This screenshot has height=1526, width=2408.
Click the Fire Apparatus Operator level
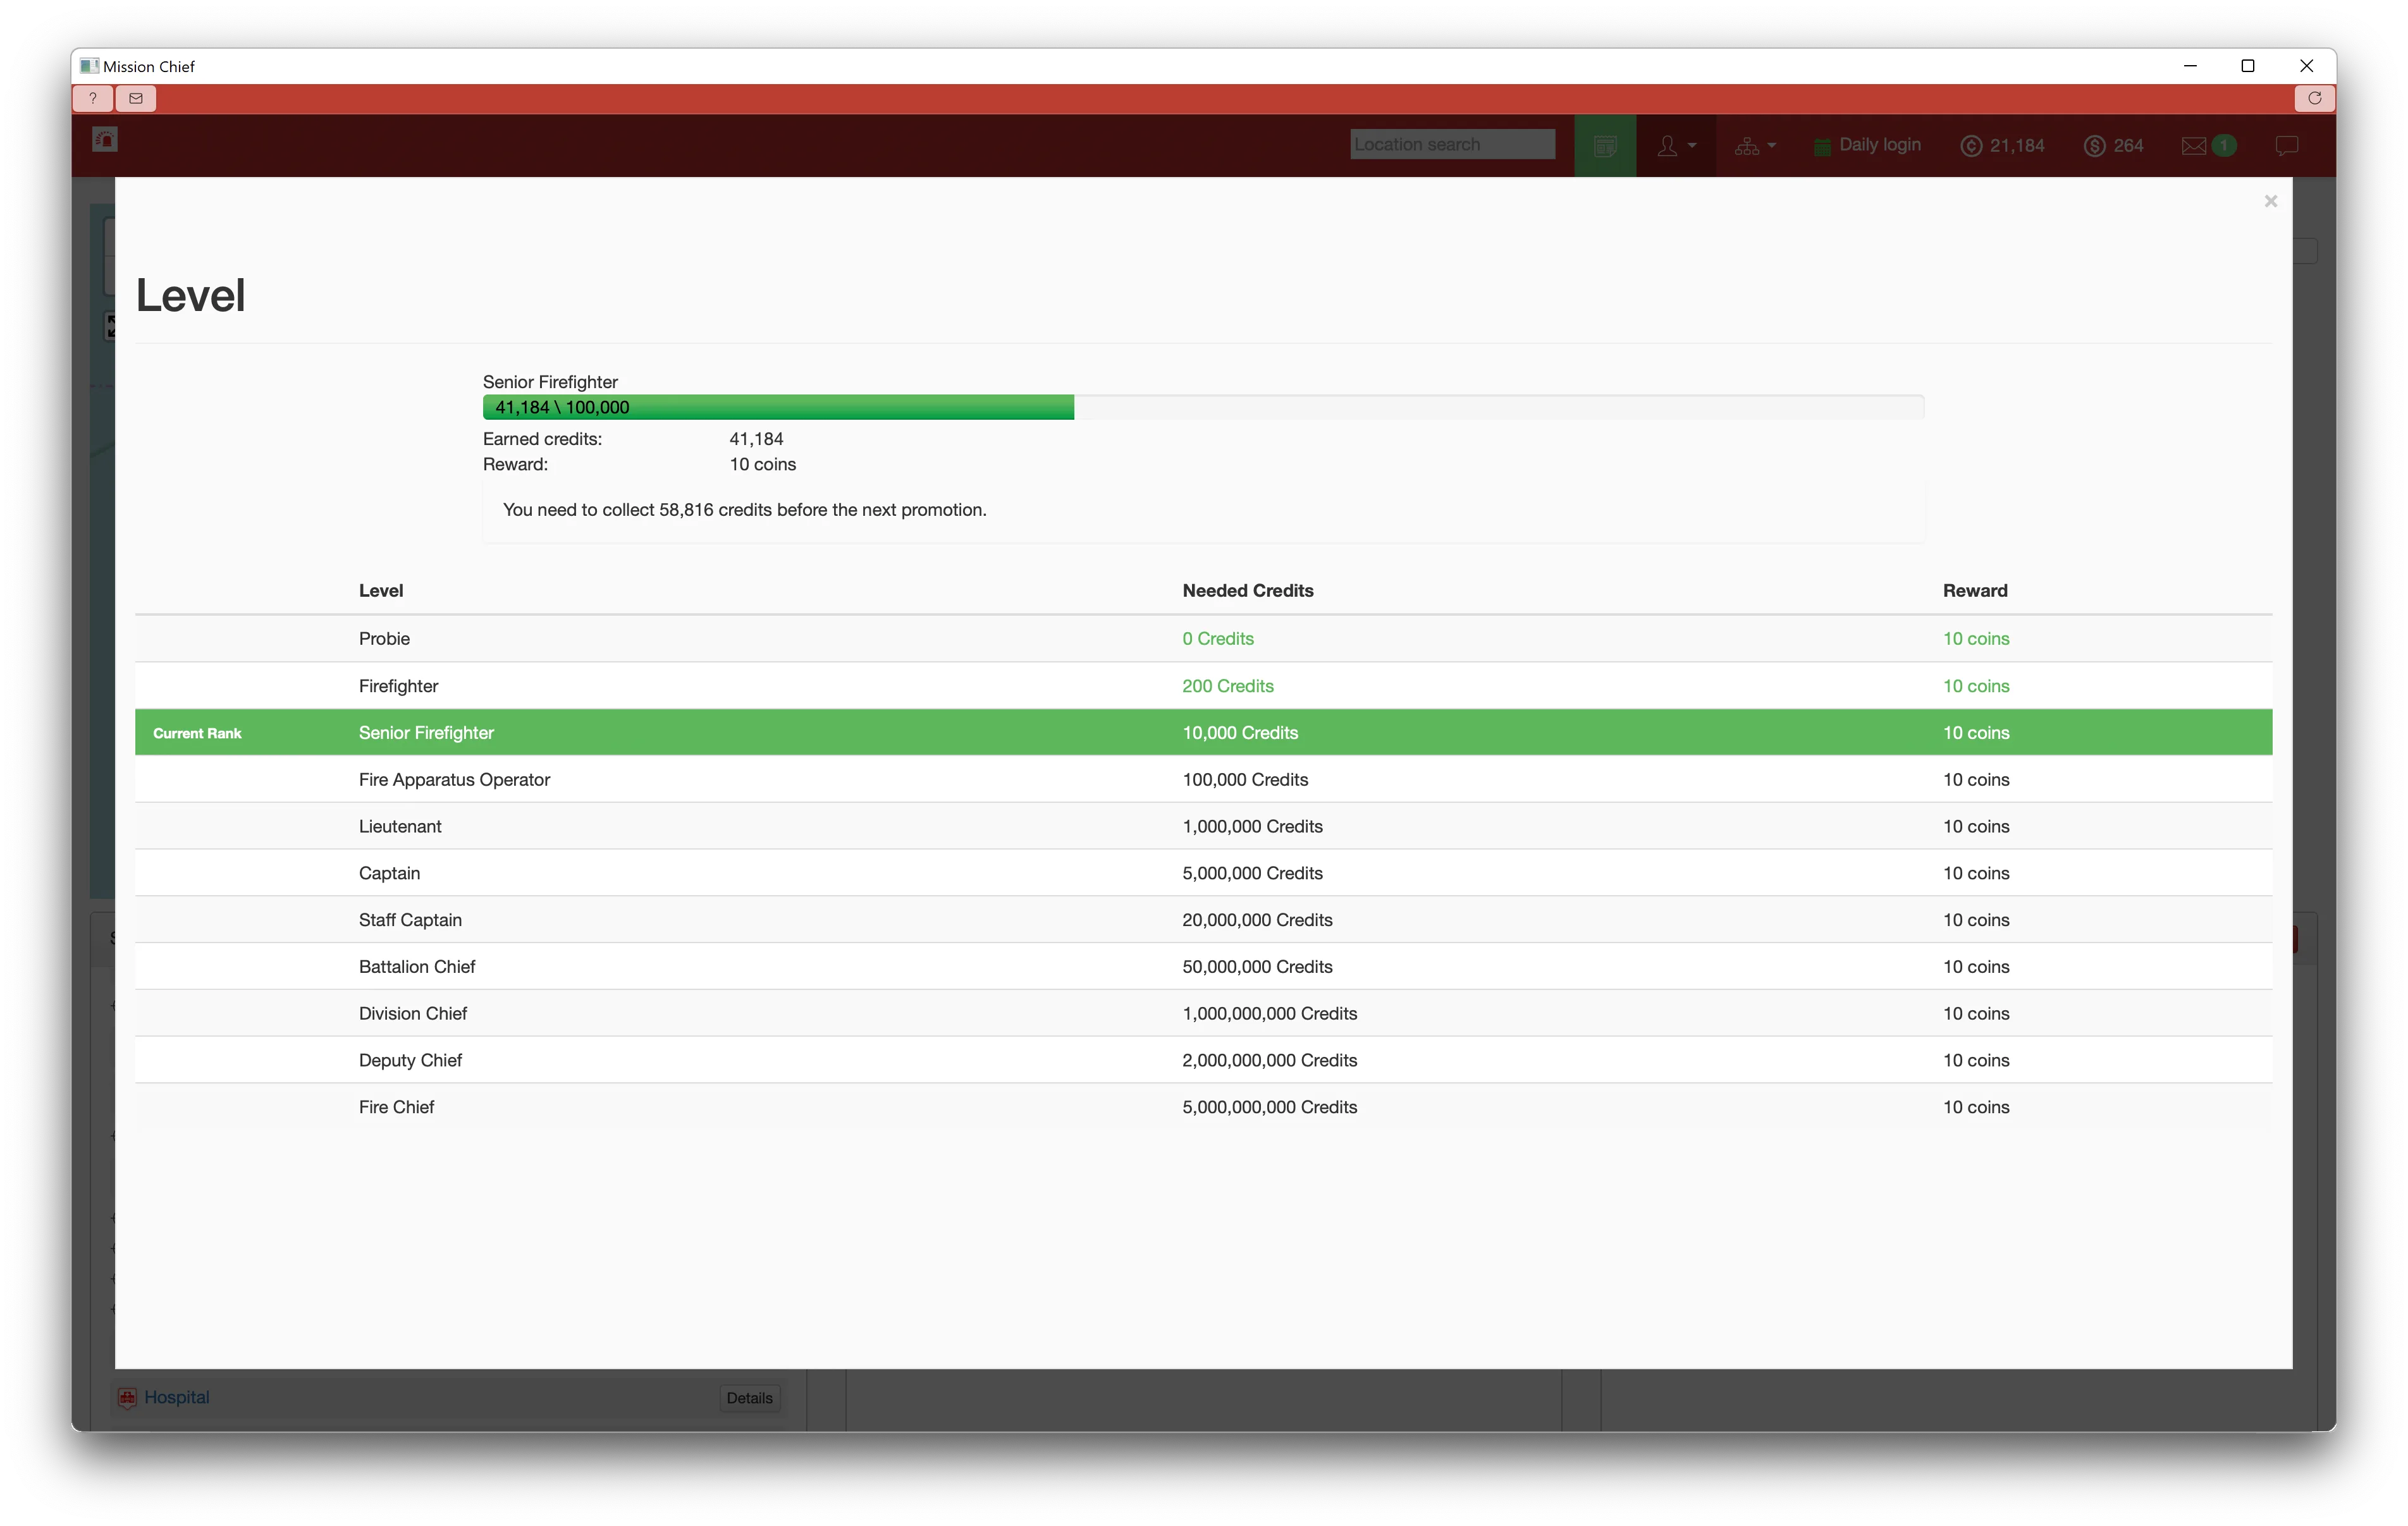[x=454, y=780]
